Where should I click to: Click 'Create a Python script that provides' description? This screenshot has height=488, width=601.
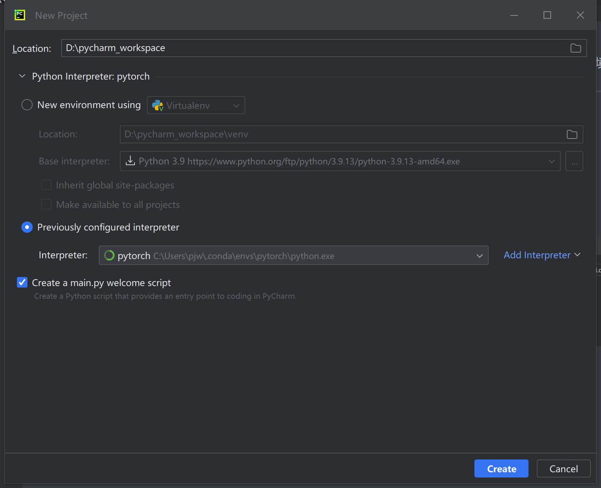pos(165,296)
